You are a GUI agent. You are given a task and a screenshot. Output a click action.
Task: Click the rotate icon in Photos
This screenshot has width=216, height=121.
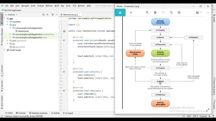(x=171, y=12)
